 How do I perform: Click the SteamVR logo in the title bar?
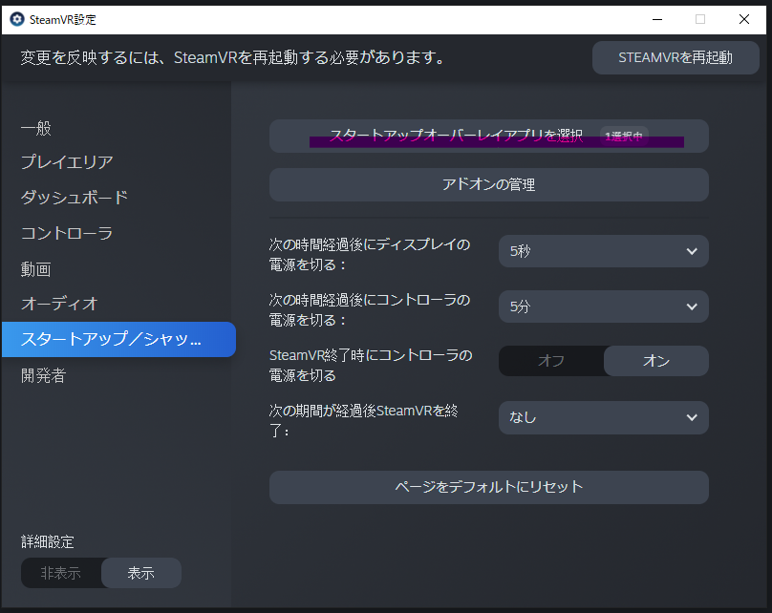13,18
